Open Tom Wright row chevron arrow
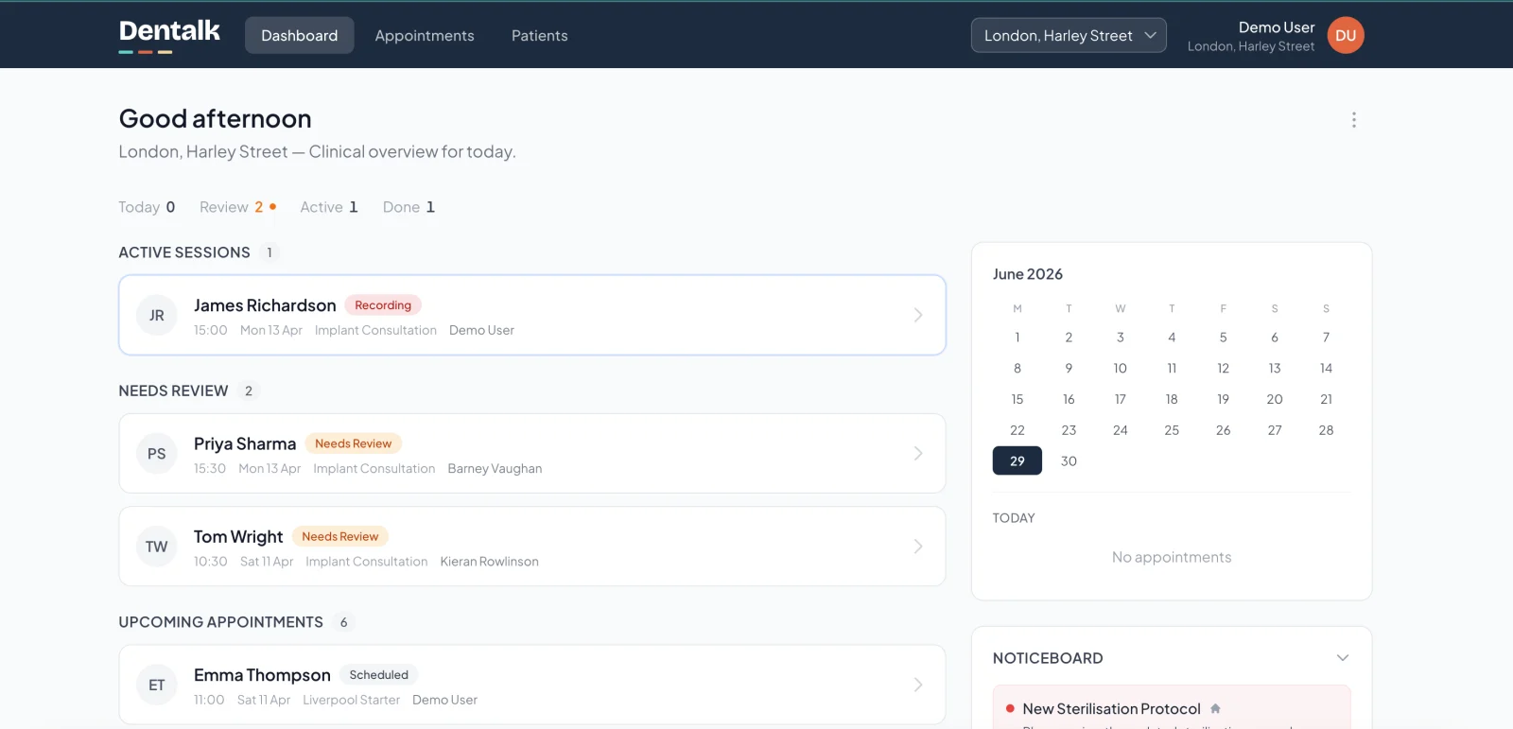The width and height of the screenshot is (1513, 729). [x=917, y=547]
